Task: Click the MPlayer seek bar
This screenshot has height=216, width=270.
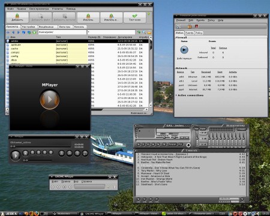Action: (x=41, y=146)
